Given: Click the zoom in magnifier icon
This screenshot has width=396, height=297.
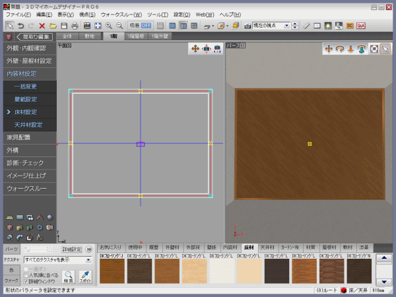Looking at the screenshot, I should [x=108, y=26].
